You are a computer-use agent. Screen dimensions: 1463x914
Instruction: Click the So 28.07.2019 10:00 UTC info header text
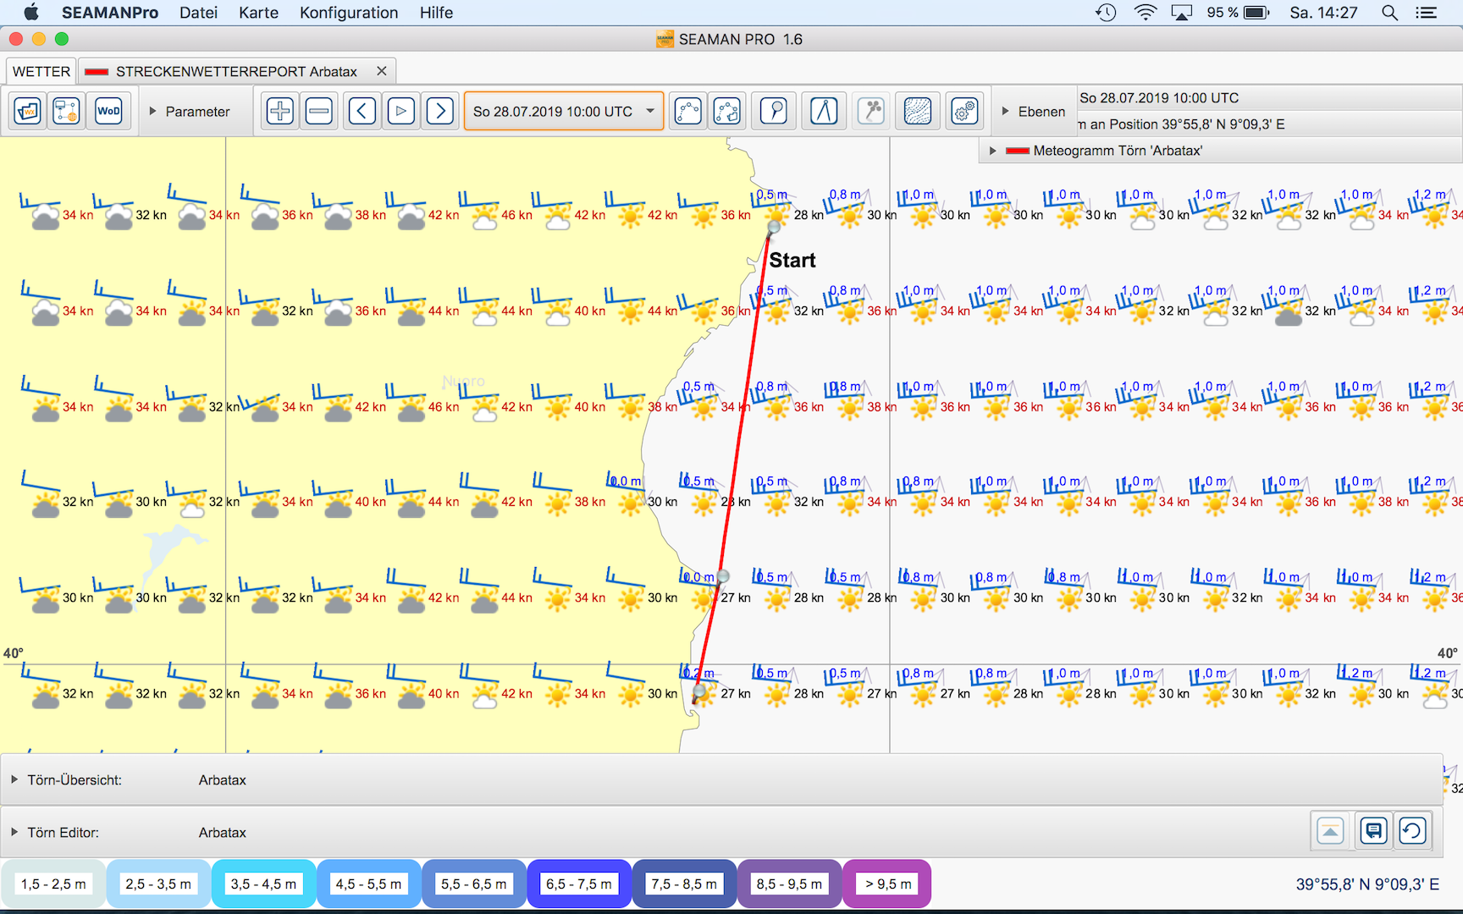coord(1159,97)
